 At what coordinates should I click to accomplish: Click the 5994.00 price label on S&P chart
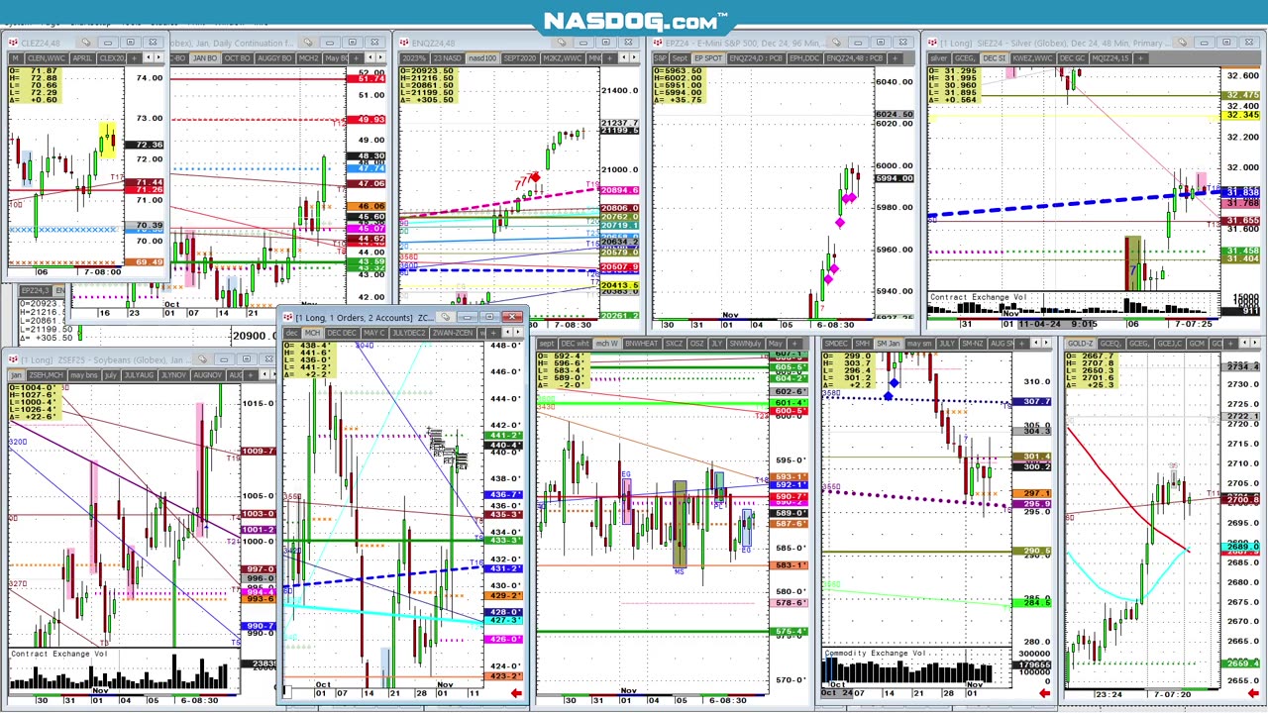click(x=894, y=178)
